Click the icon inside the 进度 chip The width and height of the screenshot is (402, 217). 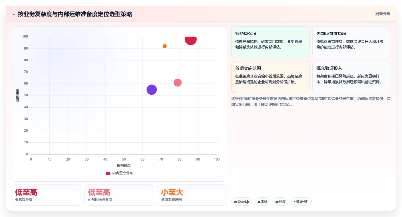[x=277, y=202]
